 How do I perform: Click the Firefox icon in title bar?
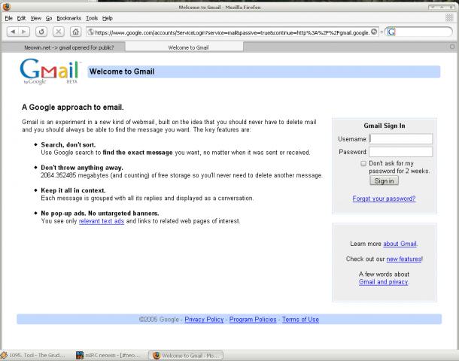click(x=7, y=7)
